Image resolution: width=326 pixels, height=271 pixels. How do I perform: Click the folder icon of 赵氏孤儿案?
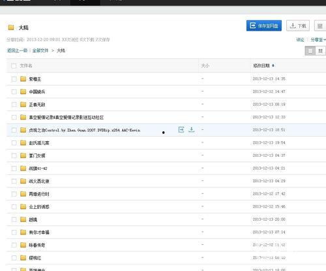(x=23, y=143)
